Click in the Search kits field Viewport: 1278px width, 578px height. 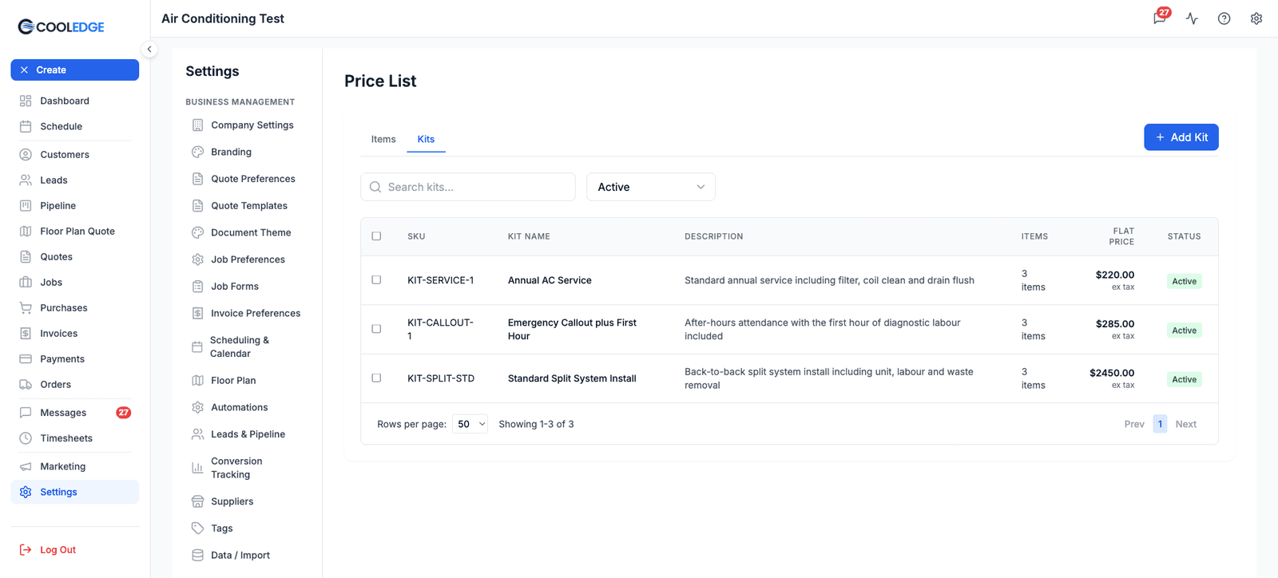[468, 187]
